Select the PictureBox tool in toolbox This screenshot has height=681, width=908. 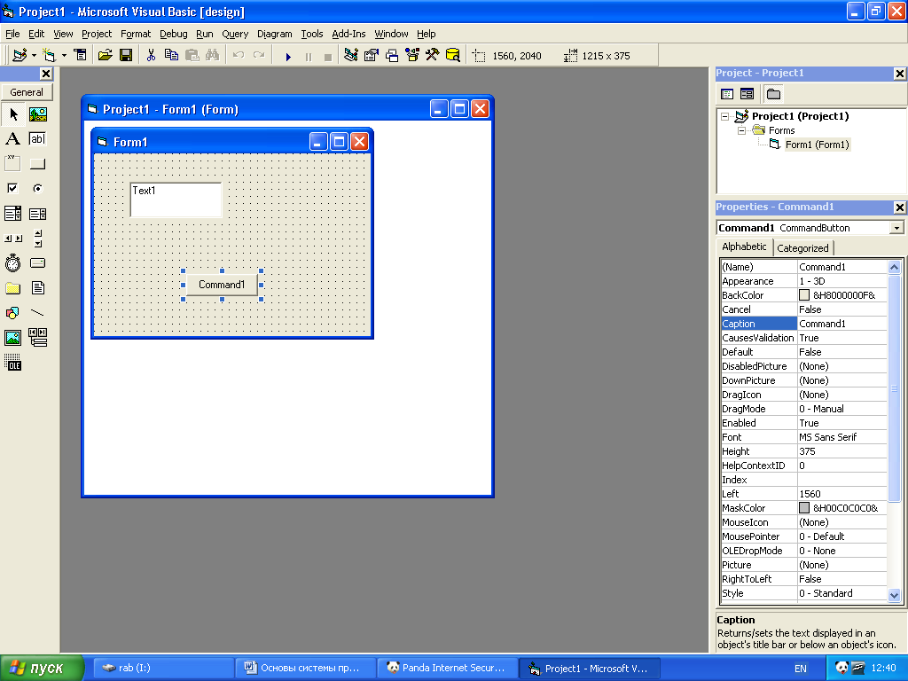pos(37,114)
